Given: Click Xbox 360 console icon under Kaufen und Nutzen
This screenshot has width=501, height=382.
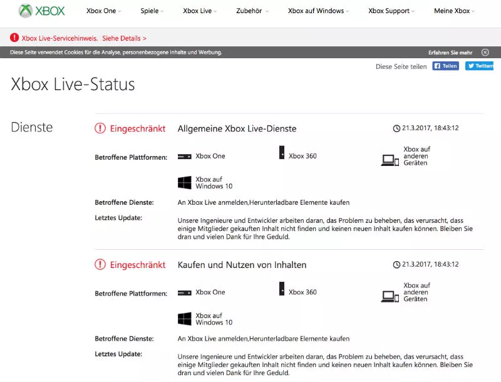Looking at the screenshot, I should coord(282,289).
